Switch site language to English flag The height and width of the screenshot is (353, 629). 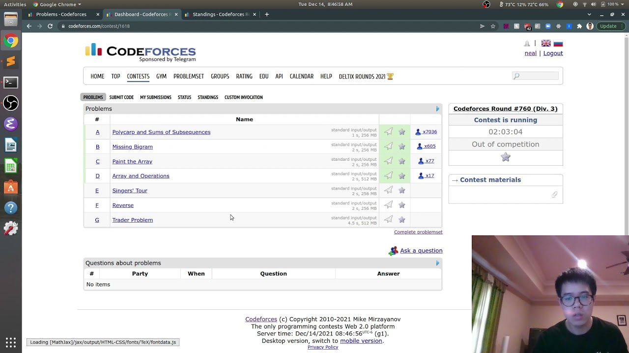tap(546, 44)
